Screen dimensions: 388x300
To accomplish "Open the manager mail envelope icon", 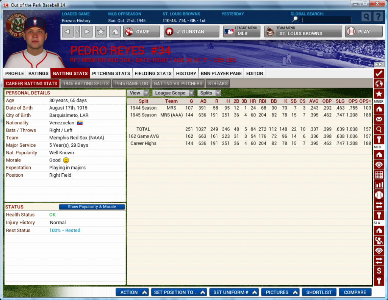I will [x=379, y=119].
